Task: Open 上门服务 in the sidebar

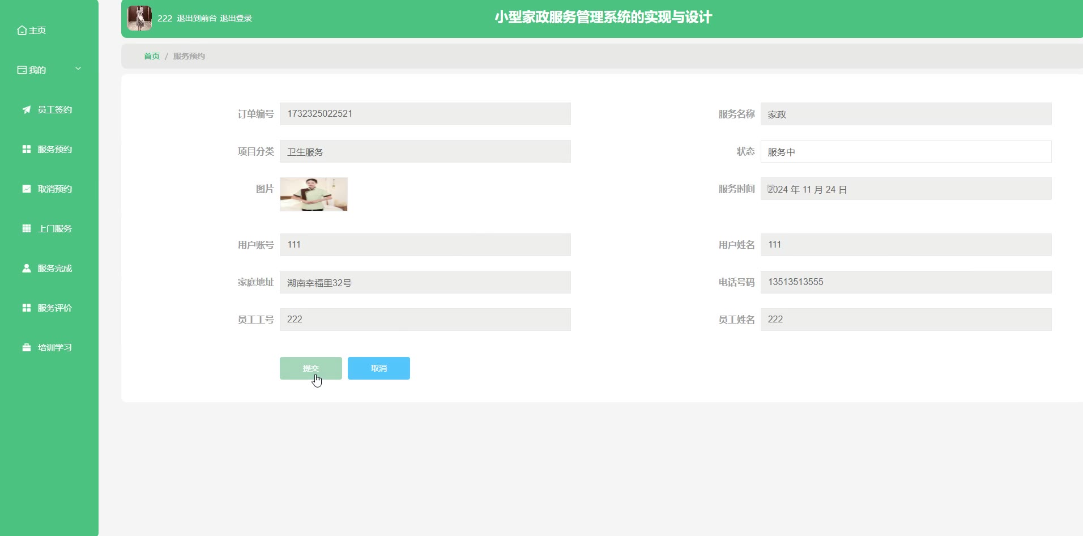Action: [54, 229]
